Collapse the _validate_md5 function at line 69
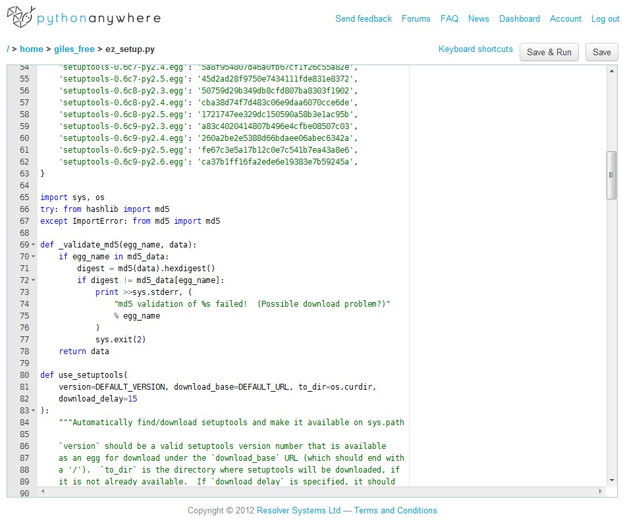The width and height of the screenshot is (625, 520). click(x=33, y=245)
